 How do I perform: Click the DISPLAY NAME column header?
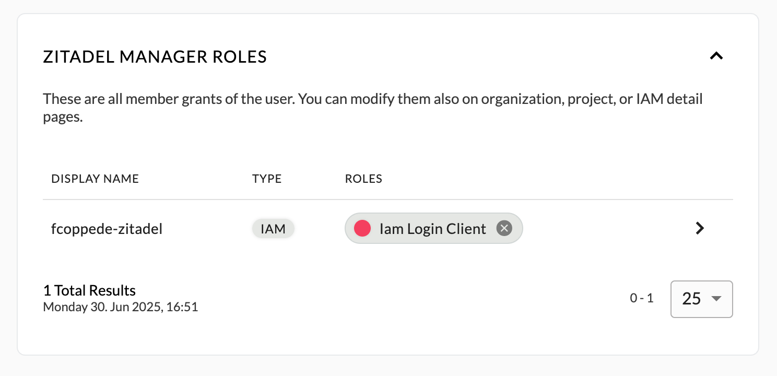pyautogui.click(x=95, y=179)
